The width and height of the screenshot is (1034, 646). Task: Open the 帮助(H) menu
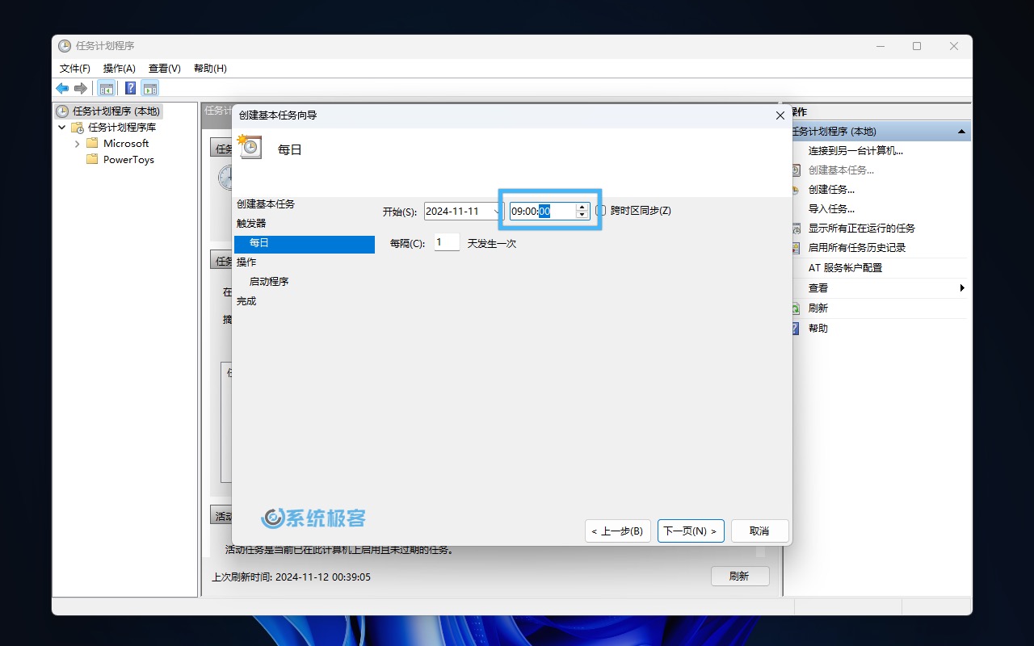[210, 69]
